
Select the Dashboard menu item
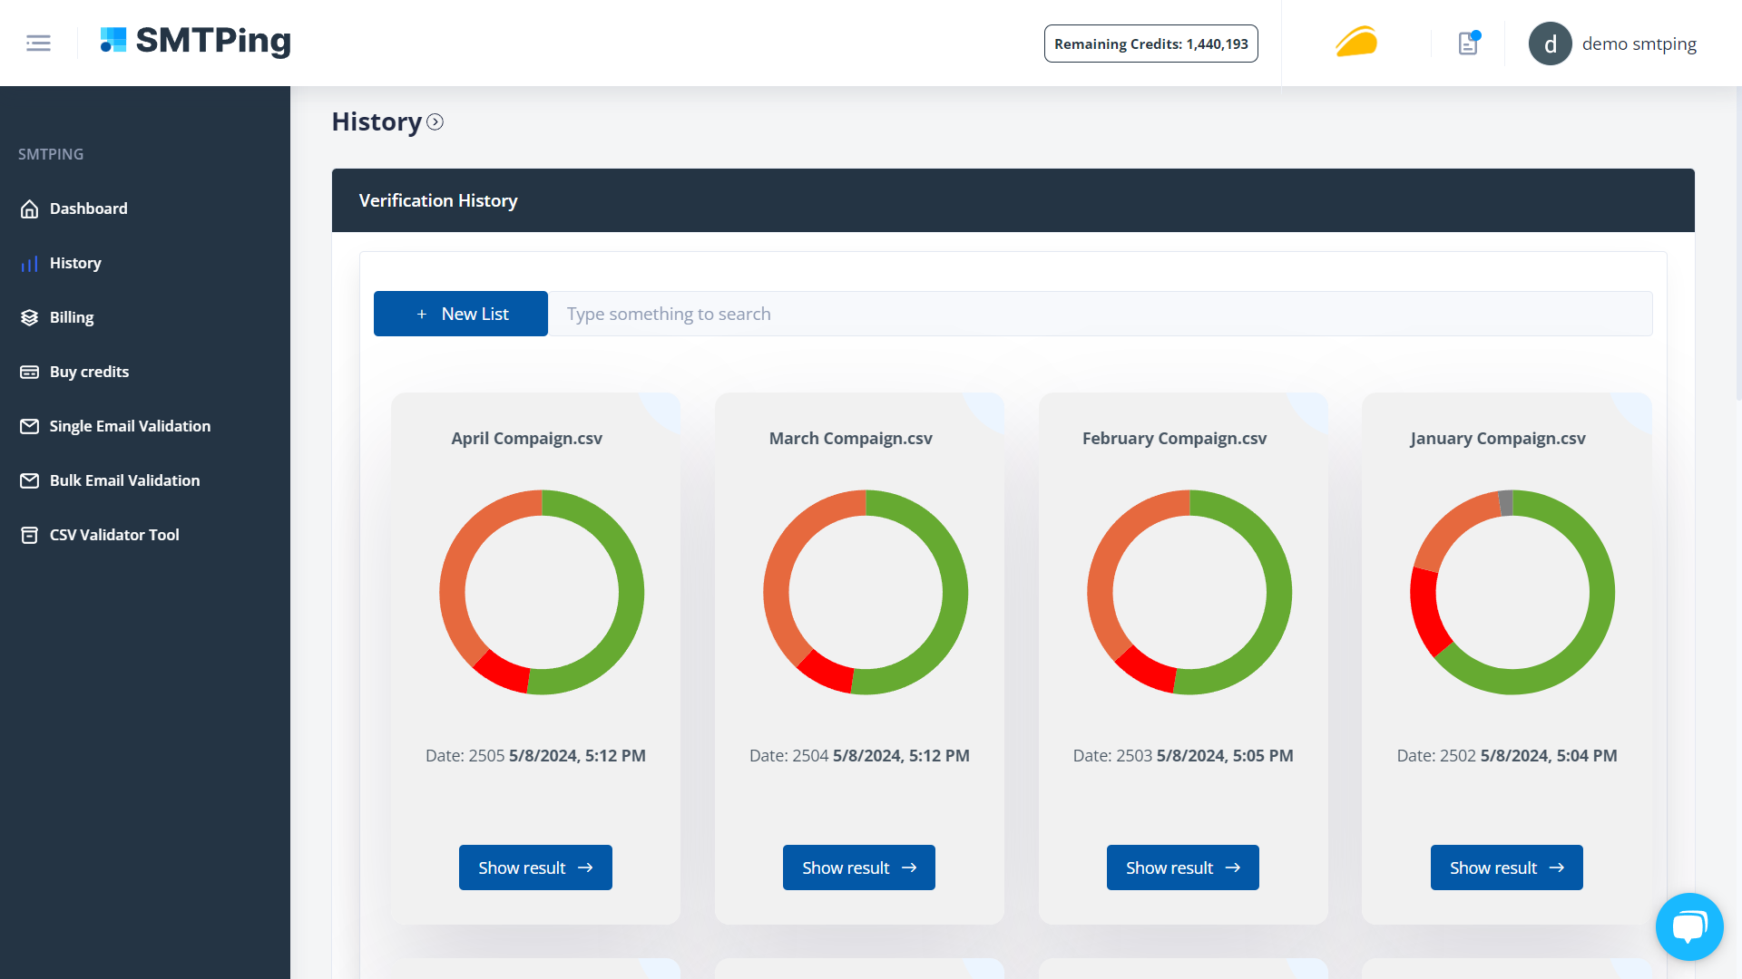pos(87,208)
